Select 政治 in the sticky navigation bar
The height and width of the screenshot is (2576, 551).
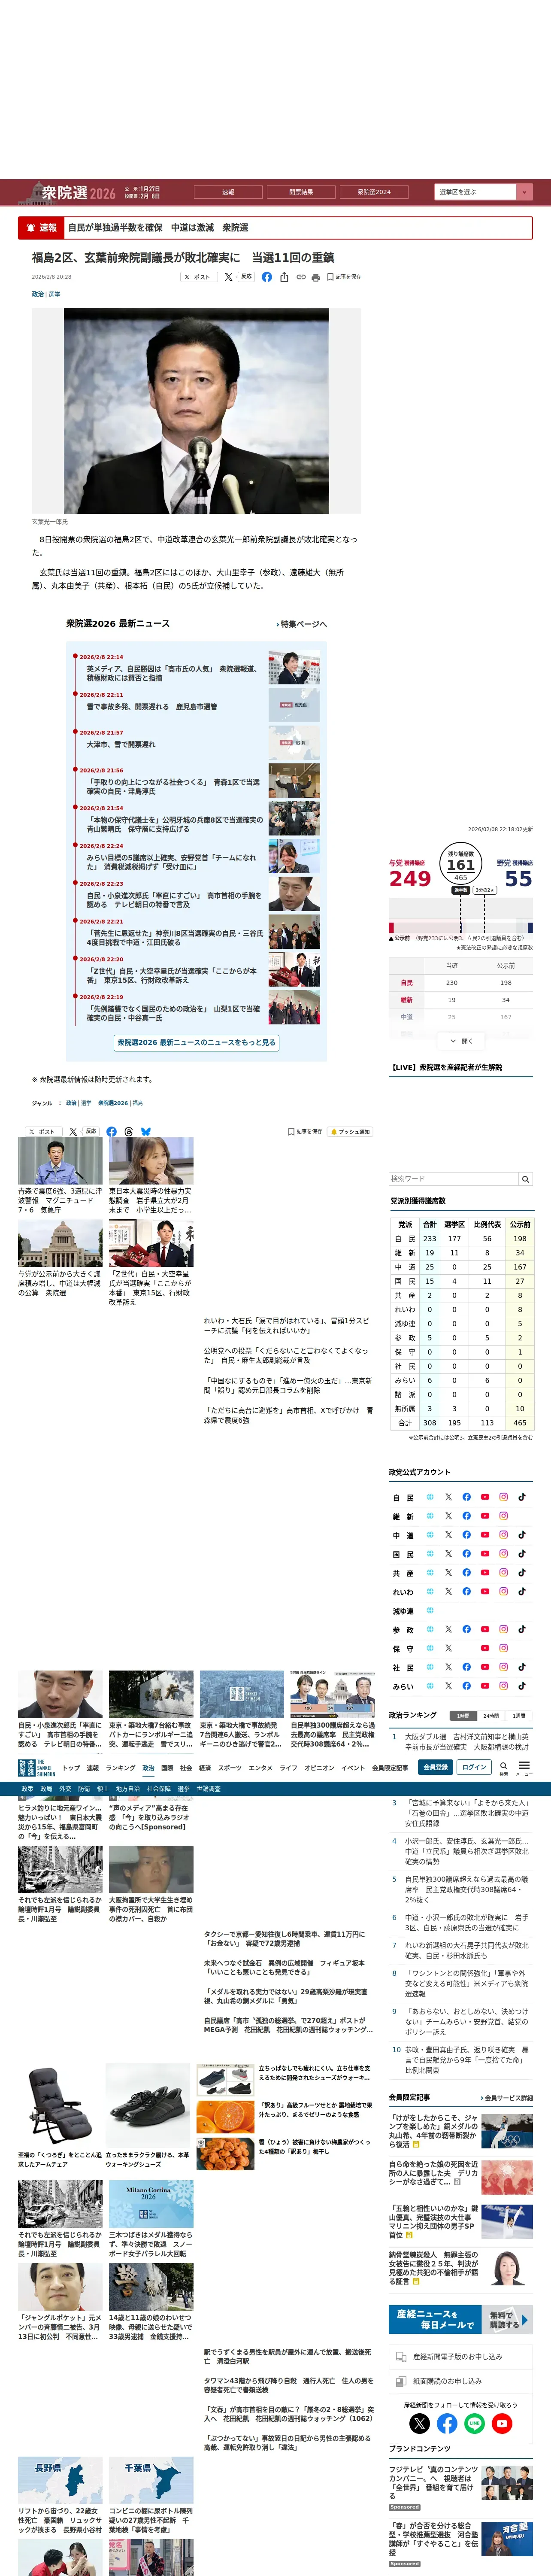tap(148, 1768)
